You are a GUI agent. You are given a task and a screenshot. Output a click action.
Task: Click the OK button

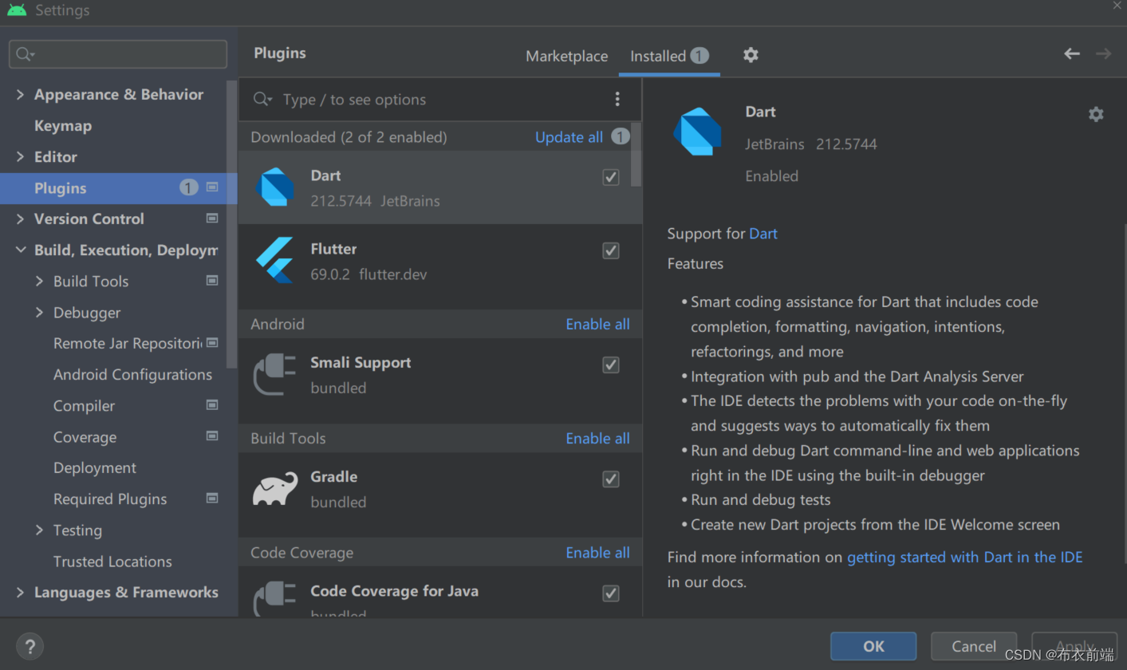(873, 646)
